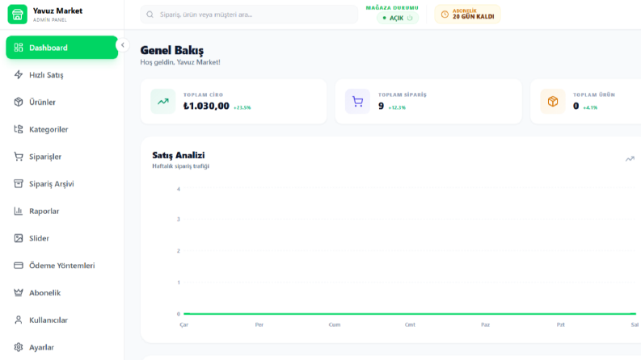The height and width of the screenshot is (360, 641).
Task: Click the Abonelik label in sidebar
Action: point(44,293)
